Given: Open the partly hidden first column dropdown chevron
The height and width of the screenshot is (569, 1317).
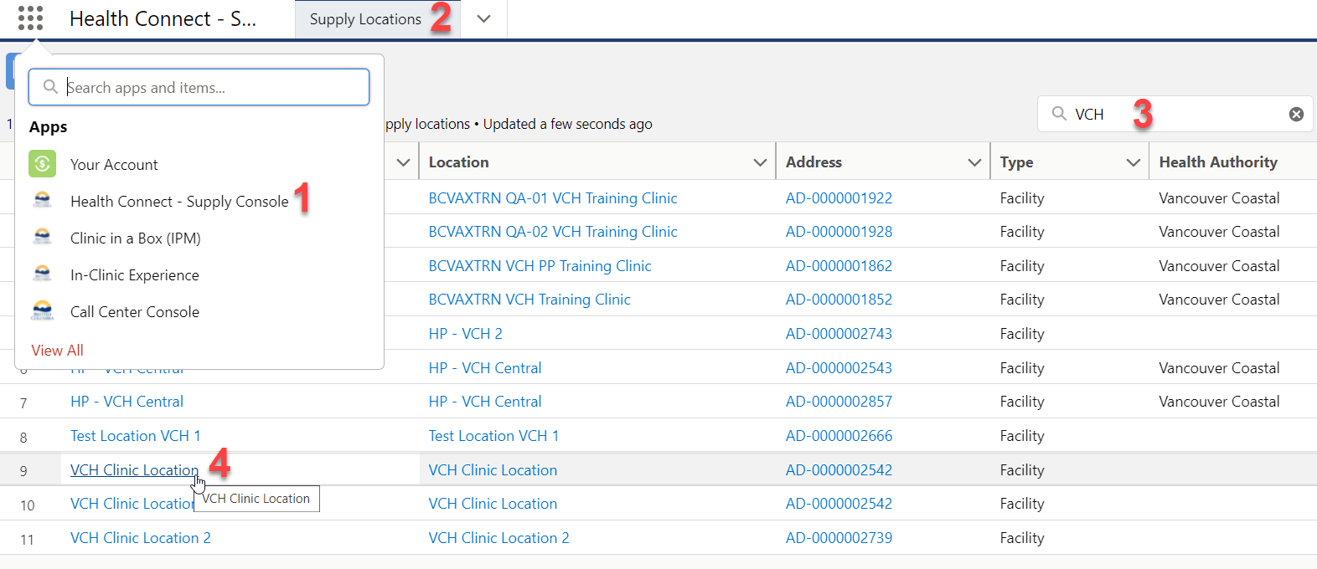Looking at the screenshot, I should 403,162.
